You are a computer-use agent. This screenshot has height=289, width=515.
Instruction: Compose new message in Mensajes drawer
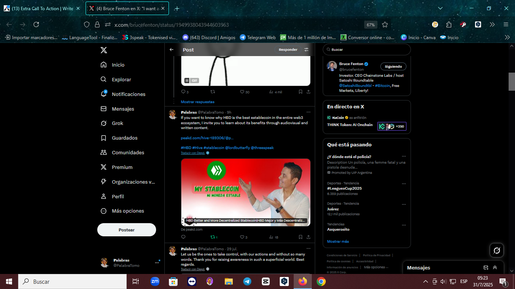(x=486, y=268)
